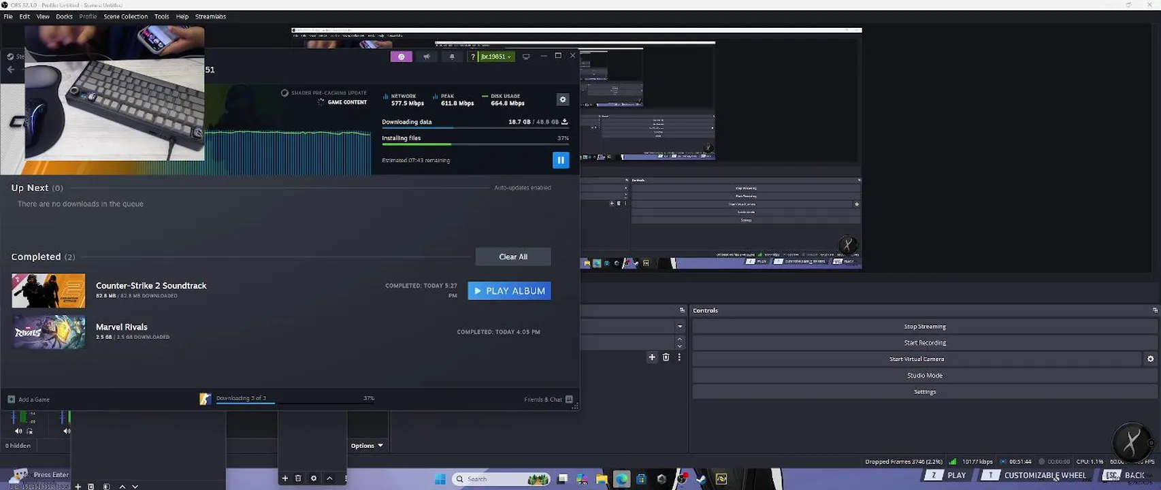
Task: Remove transition with trash icon
Action: point(666,357)
